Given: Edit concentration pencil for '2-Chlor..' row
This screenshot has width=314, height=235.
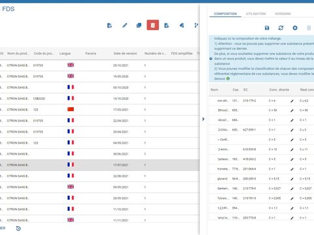Looking at the screenshot, I should pos(292,130).
